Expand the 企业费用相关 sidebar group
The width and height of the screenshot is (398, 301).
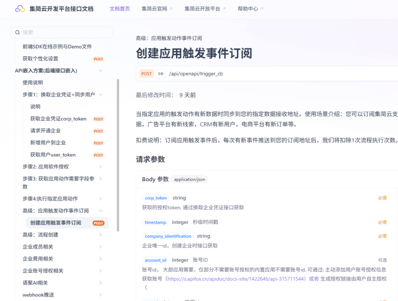click(x=100, y=259)
